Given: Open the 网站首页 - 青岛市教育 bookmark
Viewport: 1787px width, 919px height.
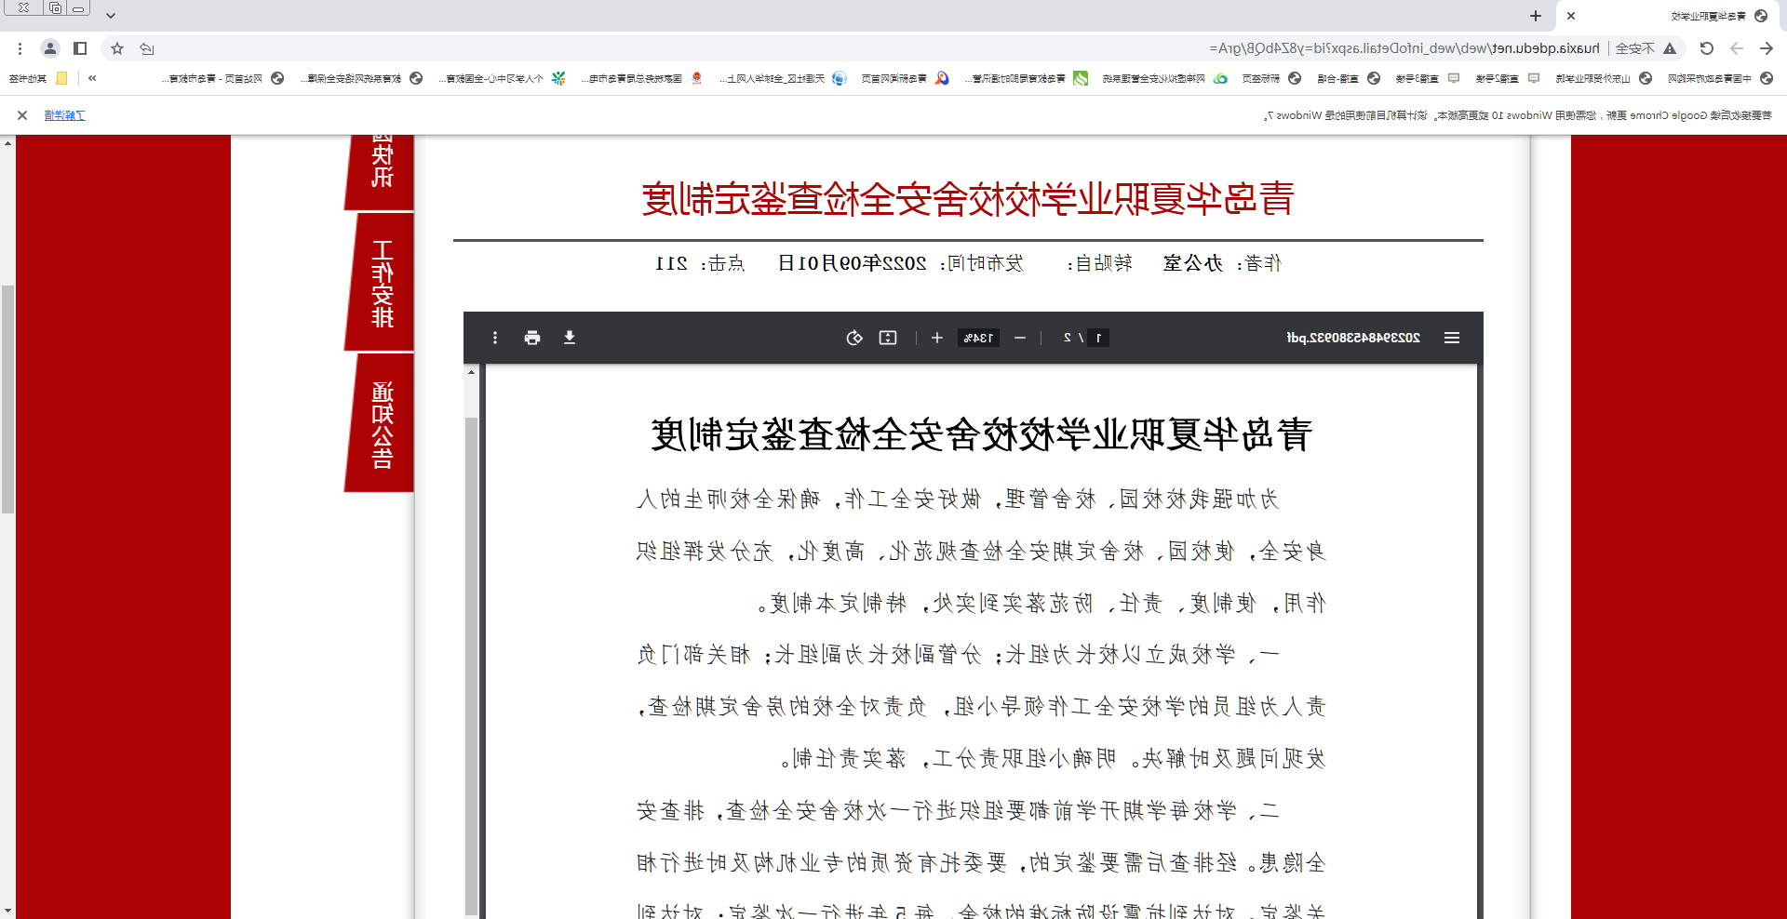Looking at the screenshot, I should 222,79.
